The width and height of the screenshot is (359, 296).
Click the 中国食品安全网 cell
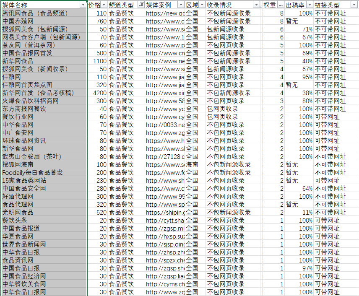point(44,189)
